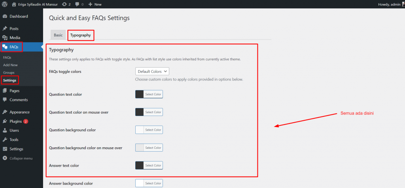Switch to the Basic tab

(58, 35)
